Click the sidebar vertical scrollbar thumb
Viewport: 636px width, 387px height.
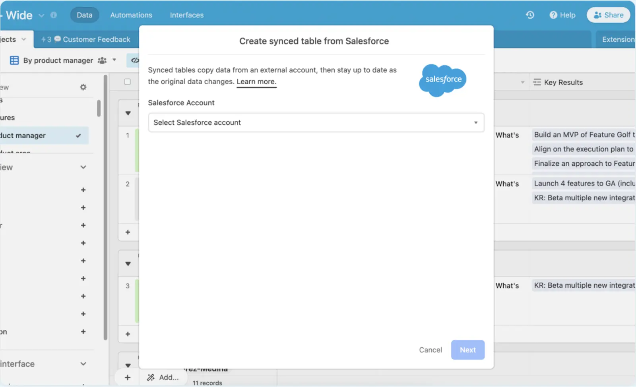pyautogui.click(x=99, y=108)
